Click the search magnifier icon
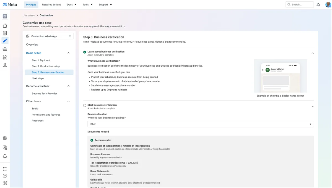 coord(289,5)
